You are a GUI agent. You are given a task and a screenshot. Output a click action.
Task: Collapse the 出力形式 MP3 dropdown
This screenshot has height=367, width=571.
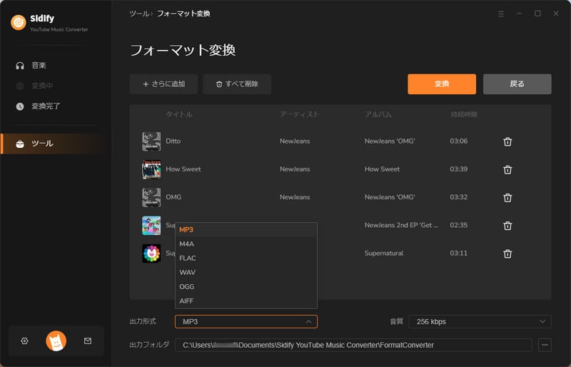(x=246, y=321)
